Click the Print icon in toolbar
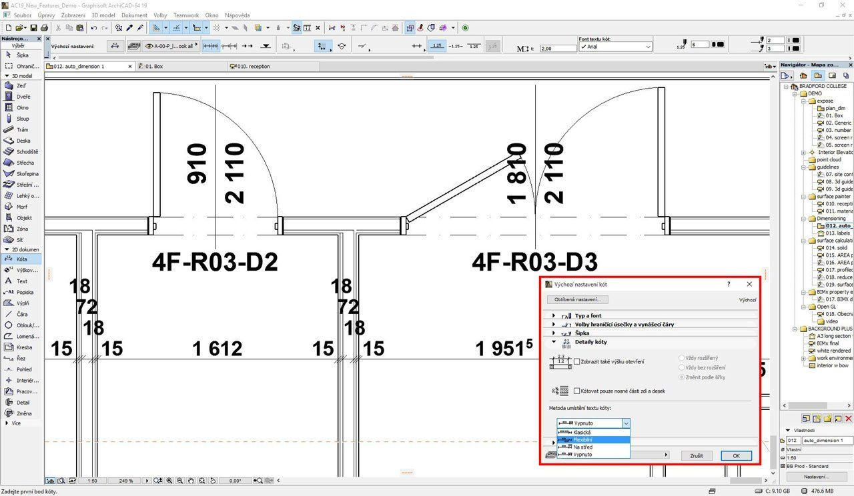Viewport: 854px width, 496px height. click(x=44, y=28)
